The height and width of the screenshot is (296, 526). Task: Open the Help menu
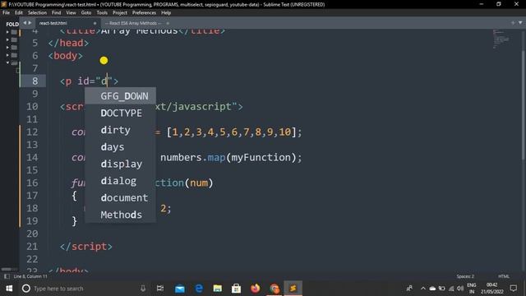click(x=166, y=13)
